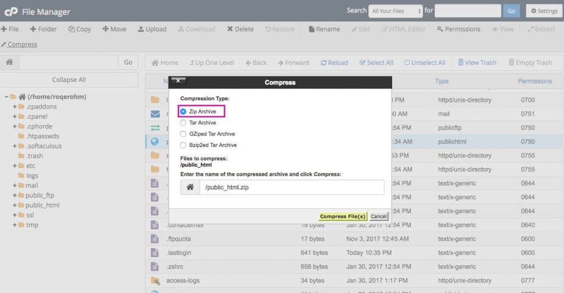Click the Move toolbar icon
Viewport: 564px width, 293px height.
105,29
